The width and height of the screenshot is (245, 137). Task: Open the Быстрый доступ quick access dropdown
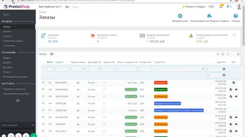pyautogui.click(x=50, y=7)
